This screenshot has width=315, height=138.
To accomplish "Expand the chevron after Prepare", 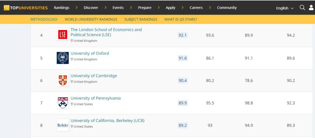I will [159, 8].
